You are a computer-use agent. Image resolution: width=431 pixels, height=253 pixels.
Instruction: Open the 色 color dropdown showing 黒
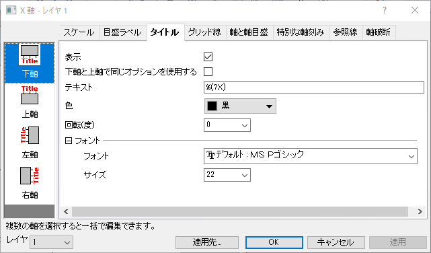(240, 106)
